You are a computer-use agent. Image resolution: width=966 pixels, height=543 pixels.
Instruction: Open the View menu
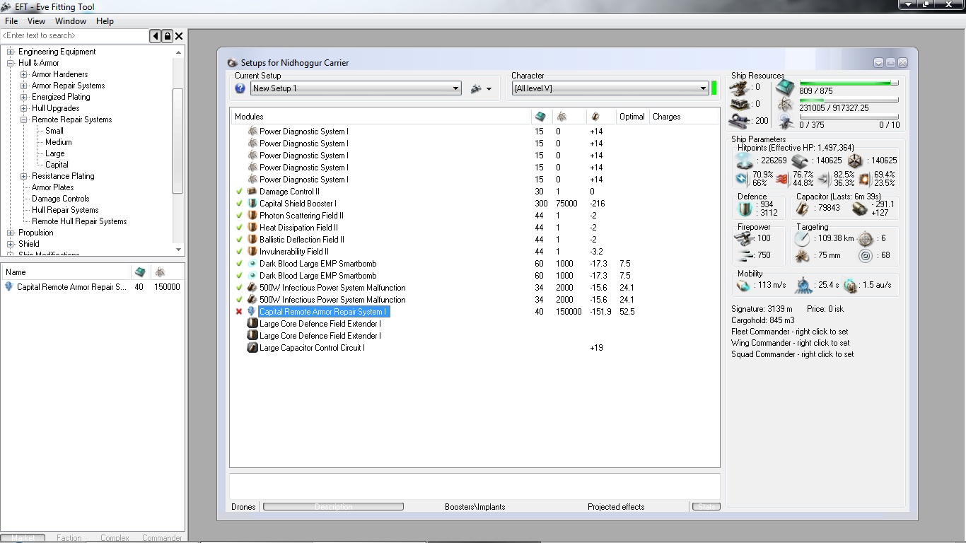[36, 21]
